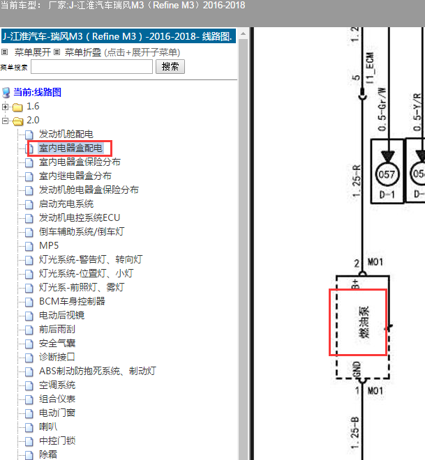
Task: Select the title bar J-江淮汽车-瑞风M3 线路图
Action: pos(119,36)
